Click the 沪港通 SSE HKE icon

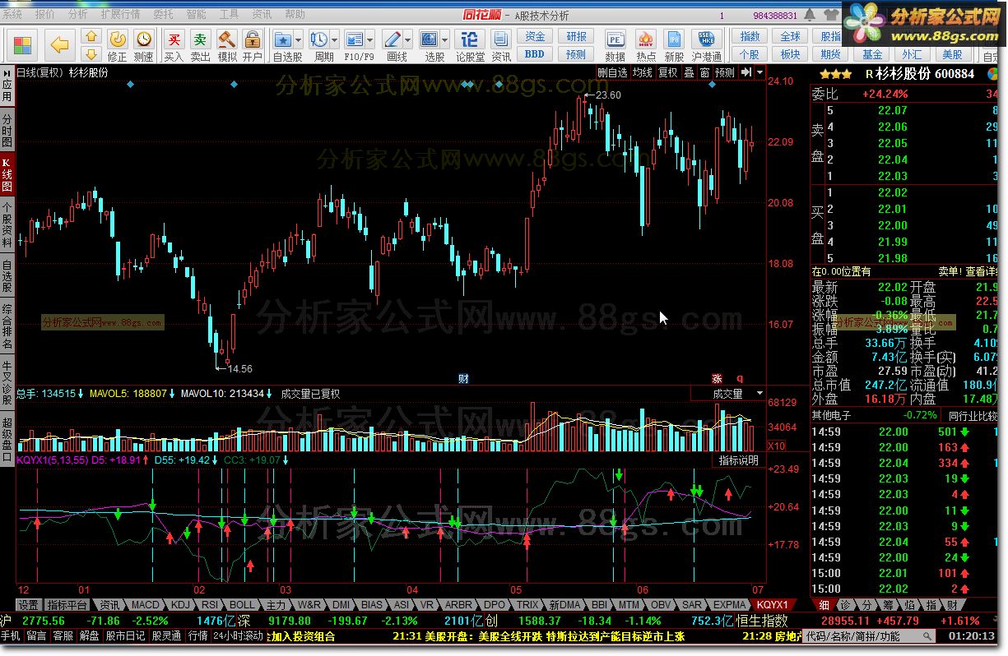(x=706, y=39)
